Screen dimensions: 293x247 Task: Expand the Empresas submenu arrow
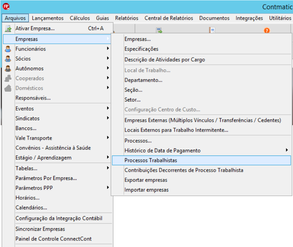(108, 39)
